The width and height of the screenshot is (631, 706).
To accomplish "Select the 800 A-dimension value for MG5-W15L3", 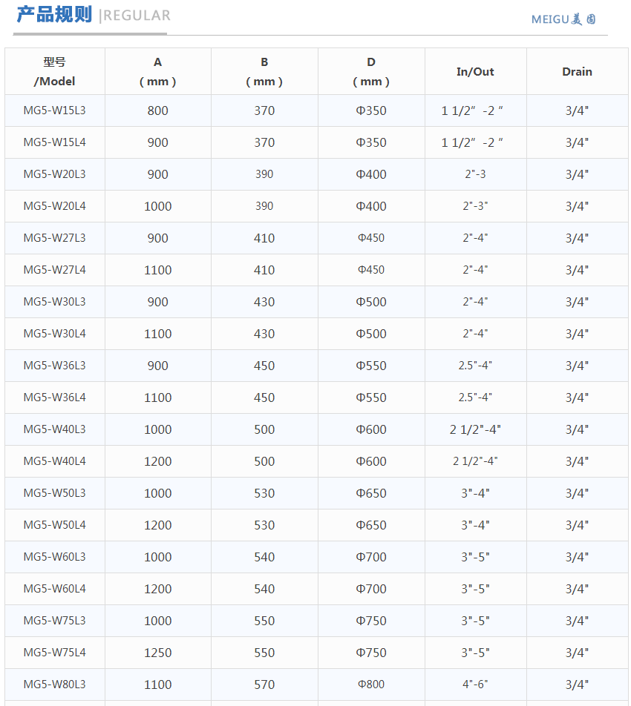I will [x=158, y=110].
